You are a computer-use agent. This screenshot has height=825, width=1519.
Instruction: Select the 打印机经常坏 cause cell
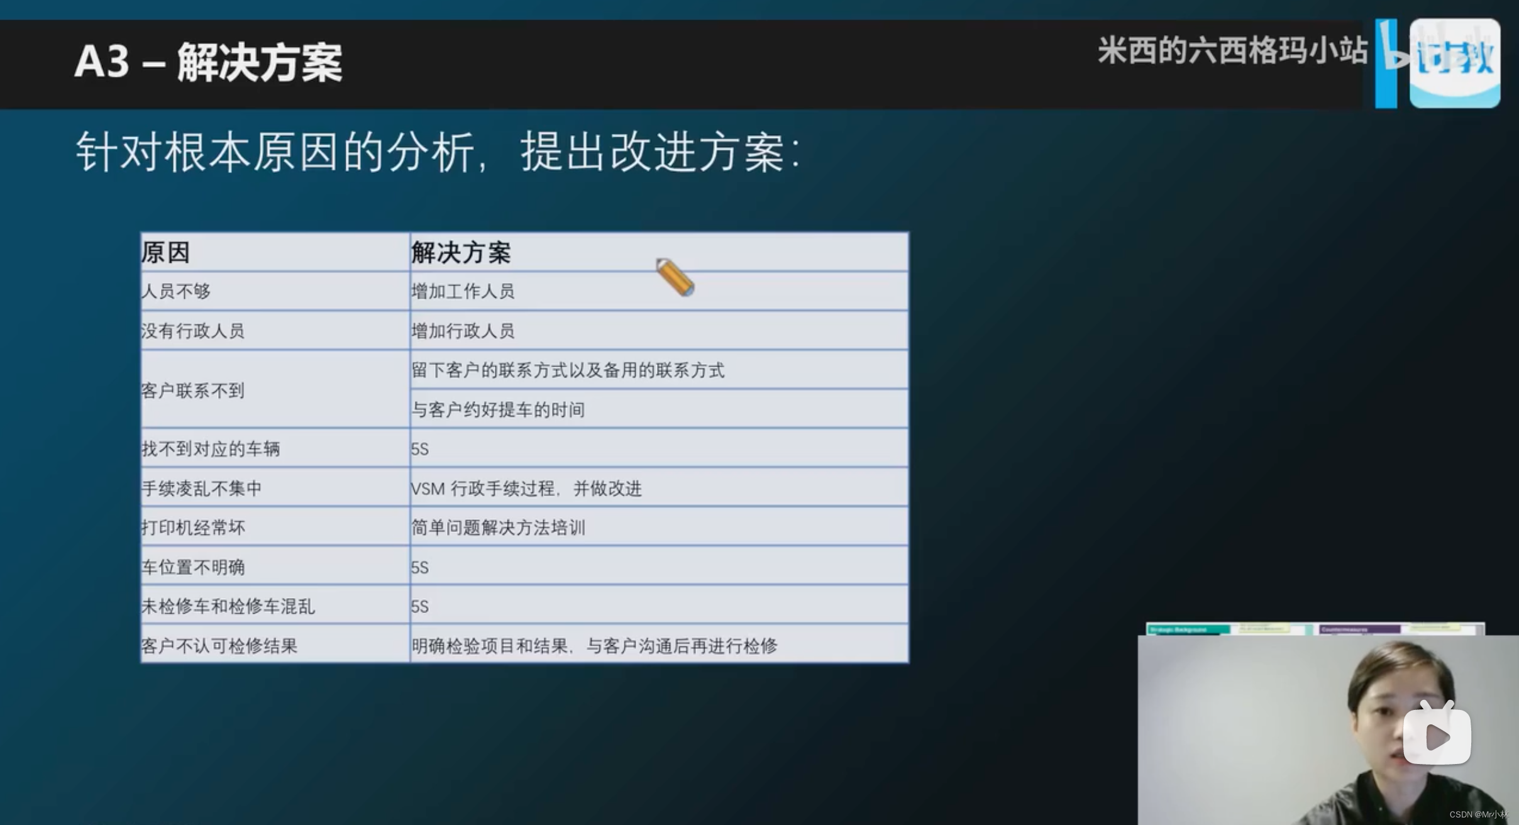coord(193,528)
